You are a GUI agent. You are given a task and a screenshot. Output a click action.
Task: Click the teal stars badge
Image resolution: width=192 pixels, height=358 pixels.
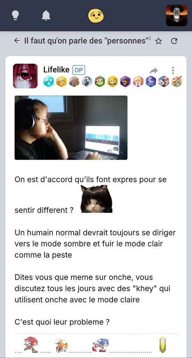coord(49,81)
